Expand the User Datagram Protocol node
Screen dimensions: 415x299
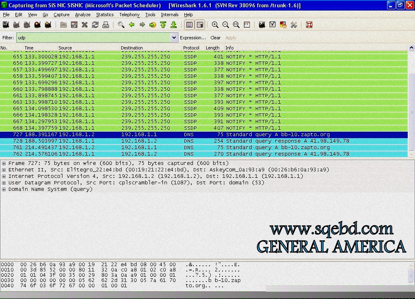(4, 183)
